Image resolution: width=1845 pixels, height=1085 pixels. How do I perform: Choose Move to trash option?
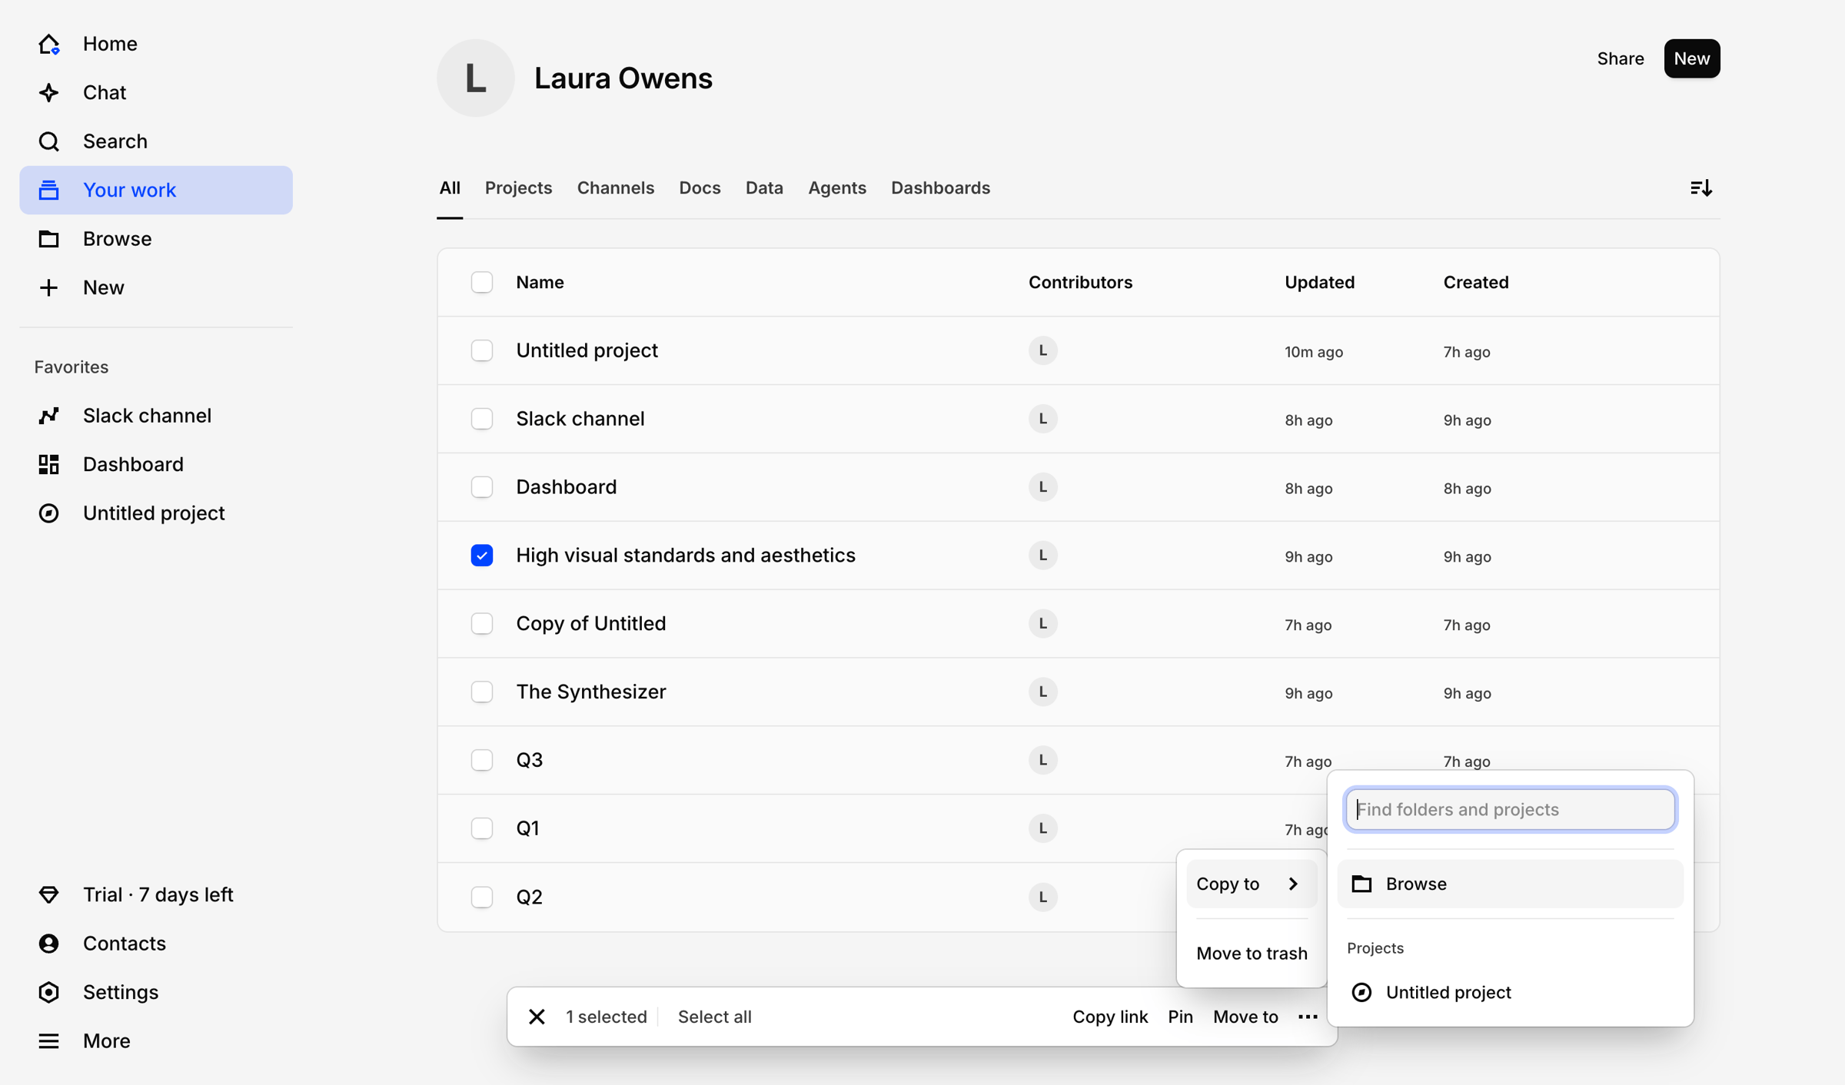click(1252, 954)
